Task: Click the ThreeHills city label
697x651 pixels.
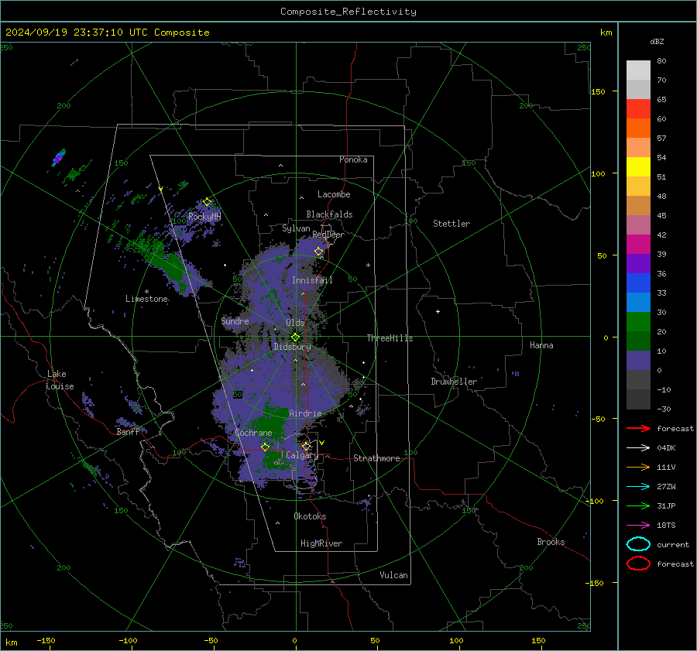Action: pos(390,338)
